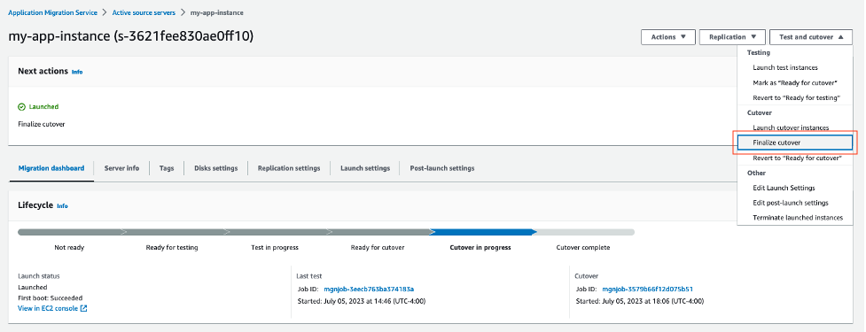This screenshot has width=866, height=332.
Task: Click the Cutover complete lifecycle label
Action: tap(582, 248)
